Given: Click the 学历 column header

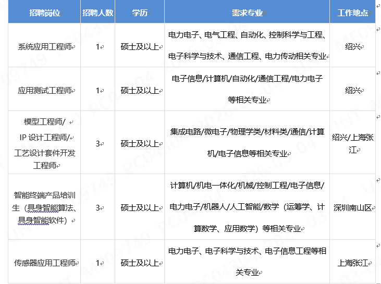Looking at the screenshot, I should 139,13.
